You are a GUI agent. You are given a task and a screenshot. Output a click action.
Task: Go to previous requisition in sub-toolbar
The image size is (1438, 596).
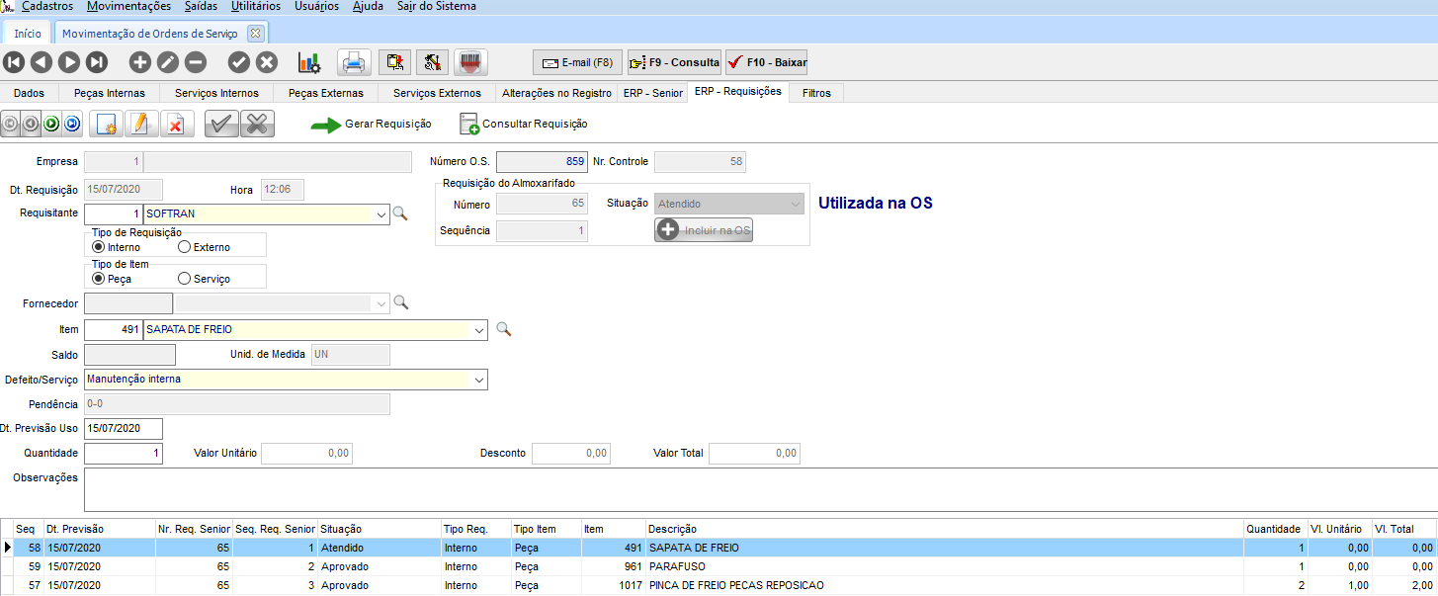pos(30,124)
